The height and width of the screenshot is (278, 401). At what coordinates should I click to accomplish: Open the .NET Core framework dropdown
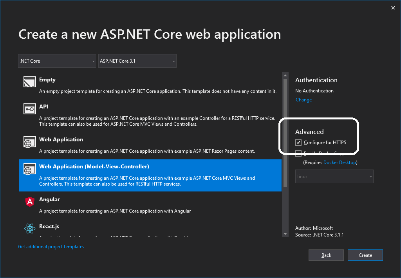click(57, 61)
